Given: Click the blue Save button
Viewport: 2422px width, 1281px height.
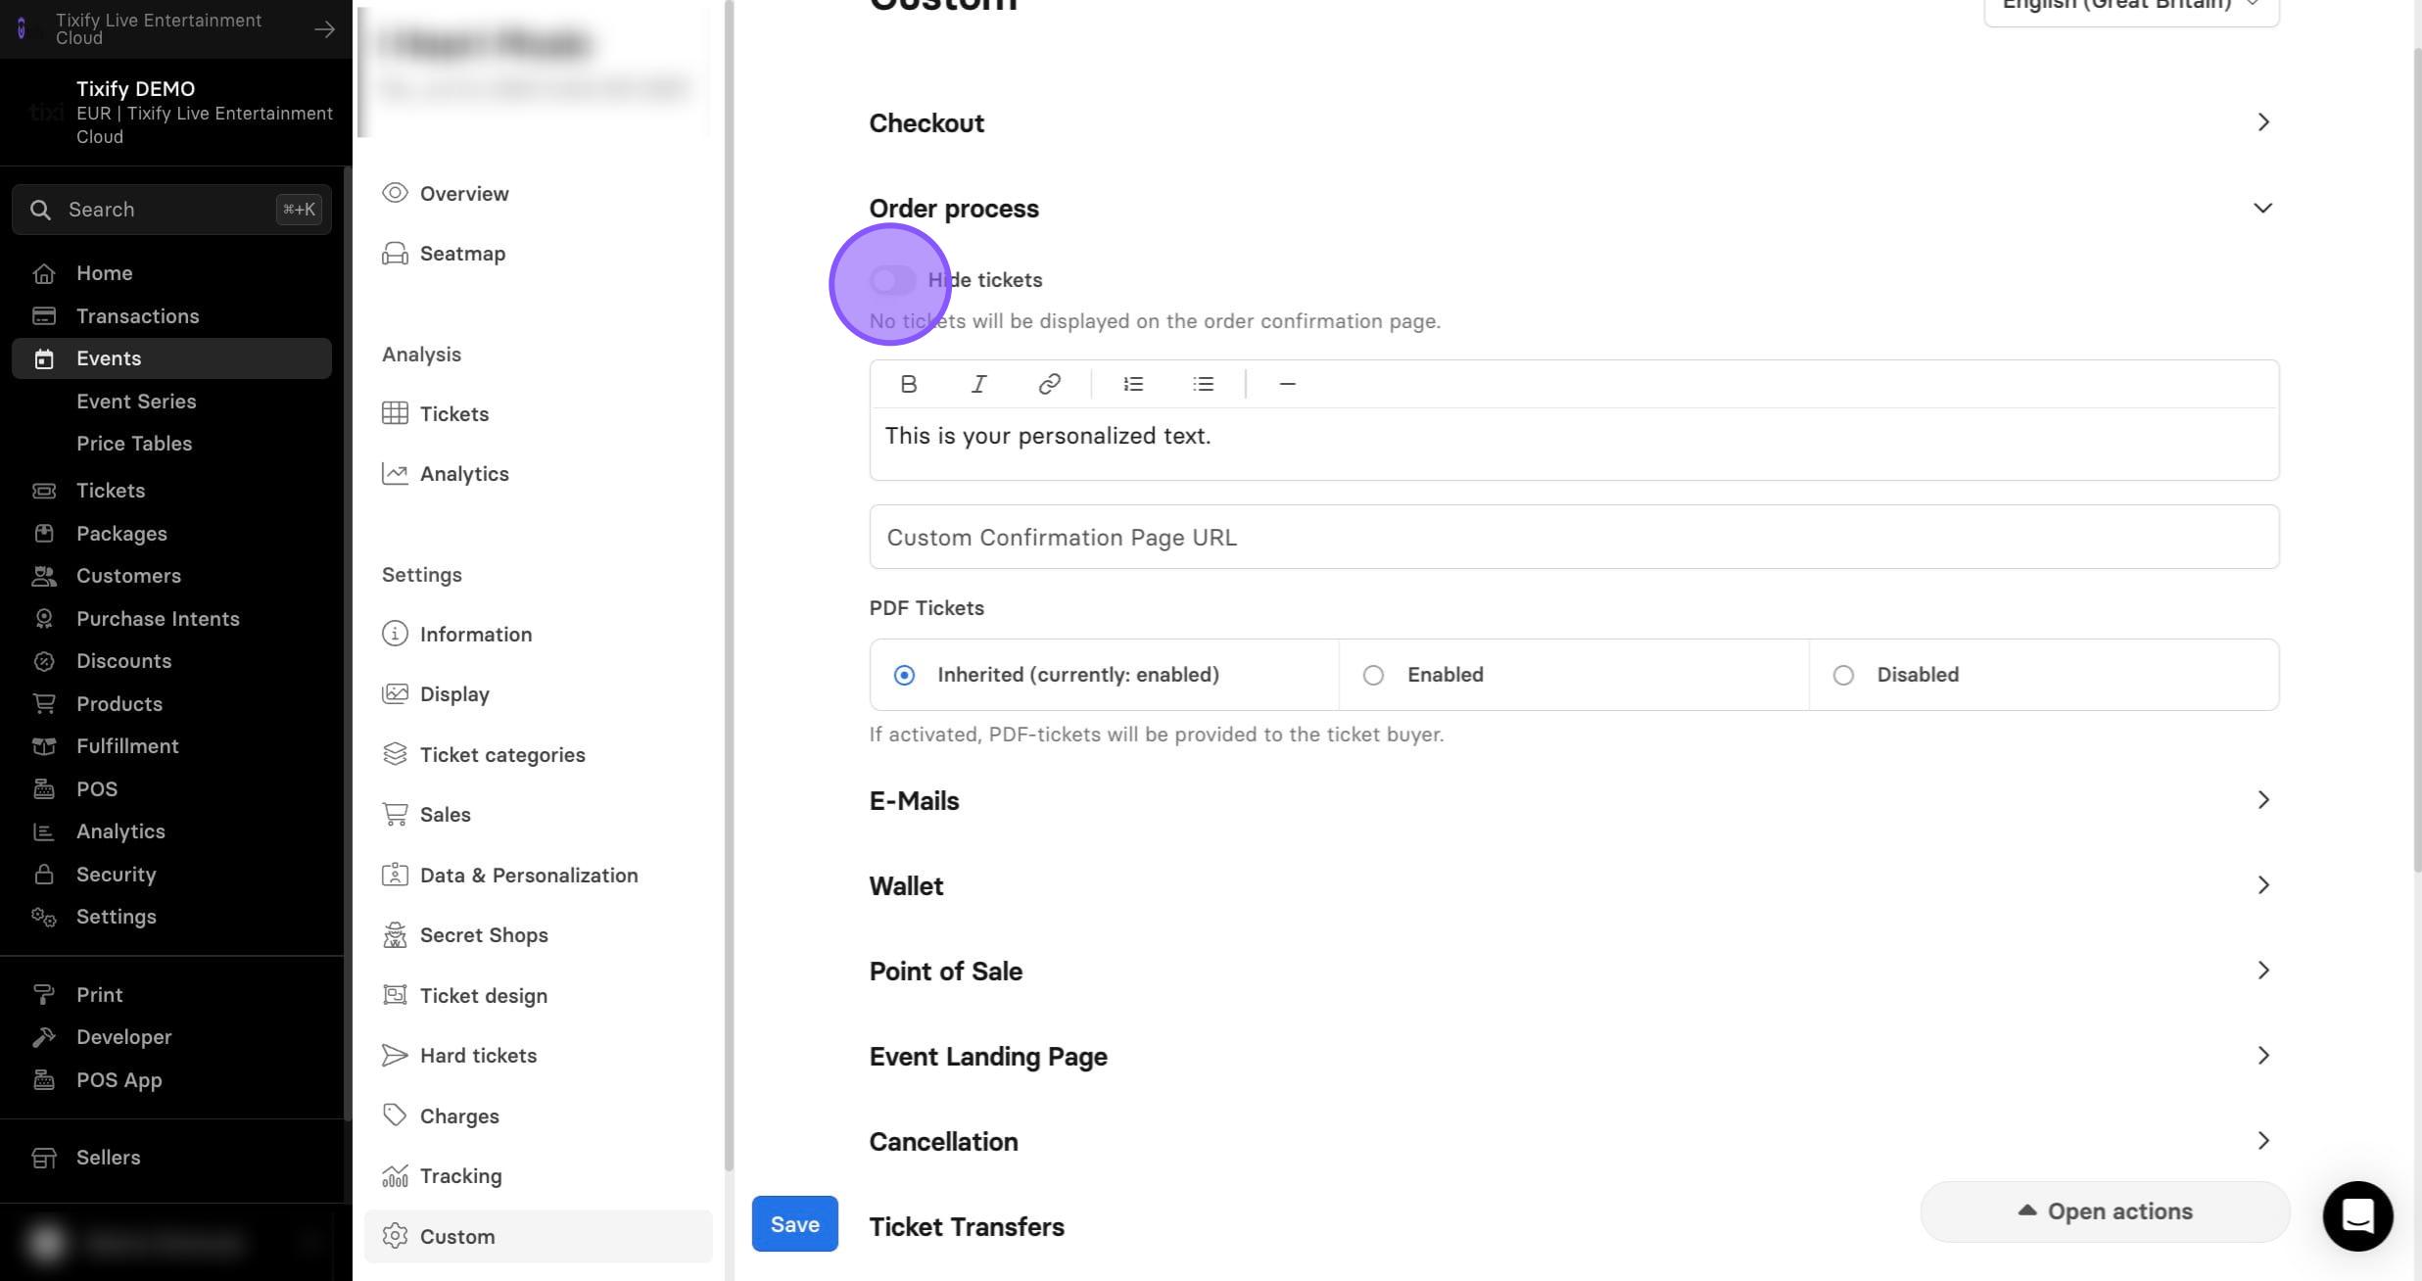Looking at the screenshot, I should click(794, 1223).
